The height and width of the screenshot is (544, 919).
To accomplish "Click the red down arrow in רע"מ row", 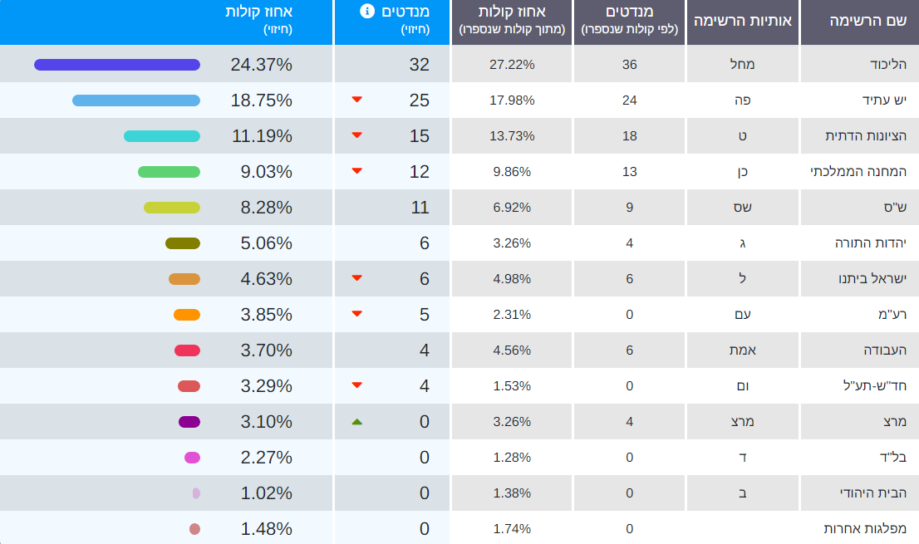I will pyautogui.click(x=357, y=314).
